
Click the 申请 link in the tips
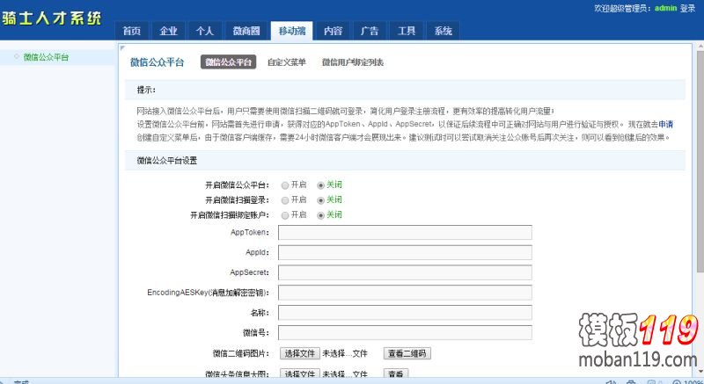(666, 124)
